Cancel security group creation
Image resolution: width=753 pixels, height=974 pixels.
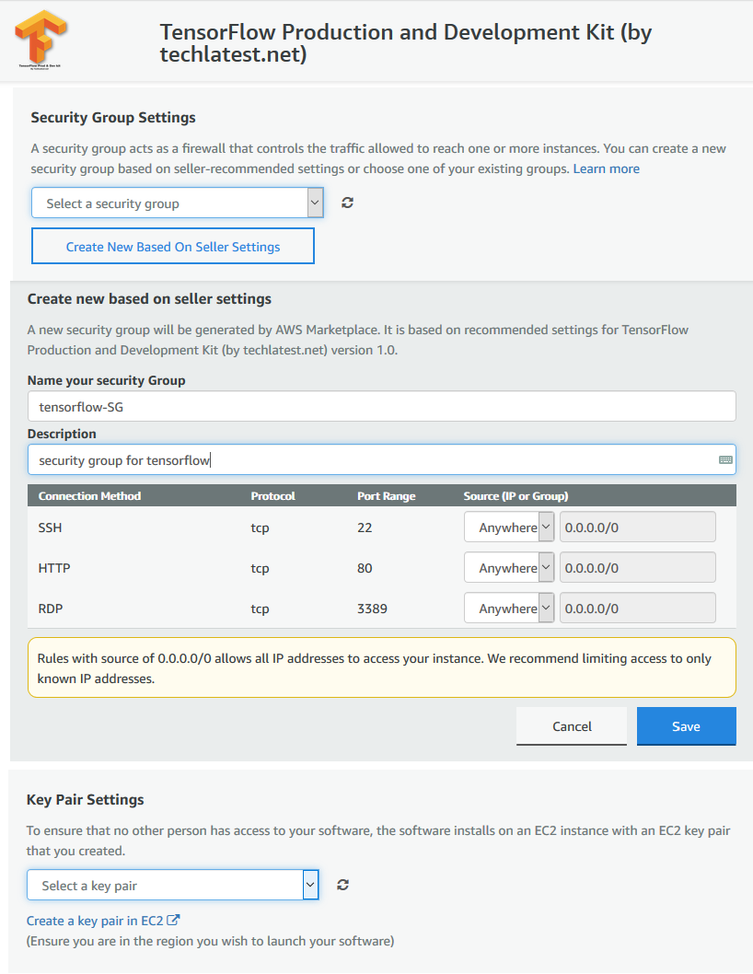coord(572,726)
